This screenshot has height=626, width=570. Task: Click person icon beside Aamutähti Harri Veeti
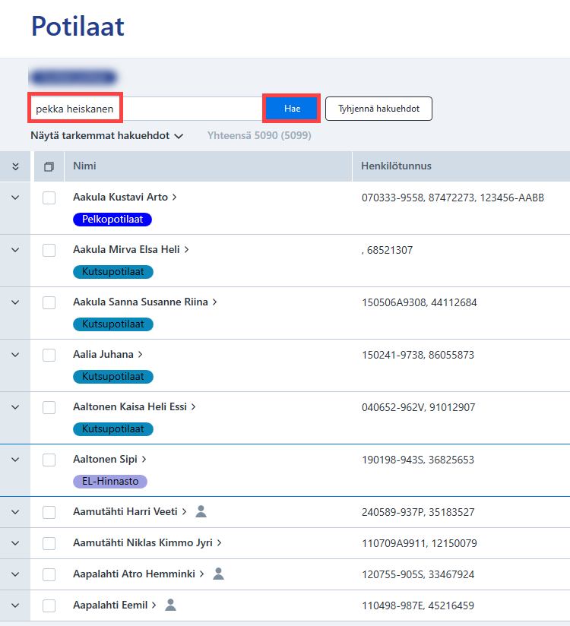[x=201, y=511]
